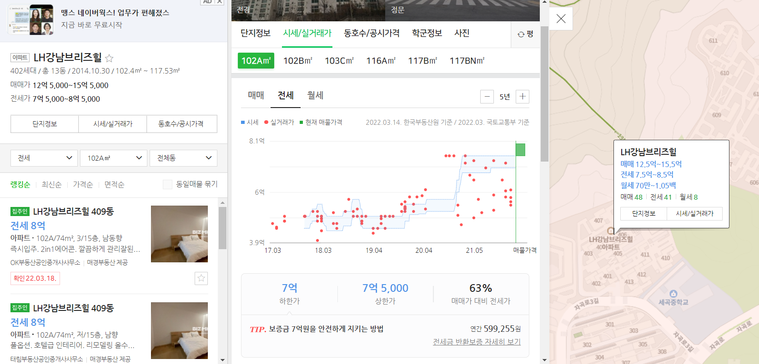This screenshot has height=364, width=759.
Task: Open the 학군정보 tab
Action: point(427,33)
